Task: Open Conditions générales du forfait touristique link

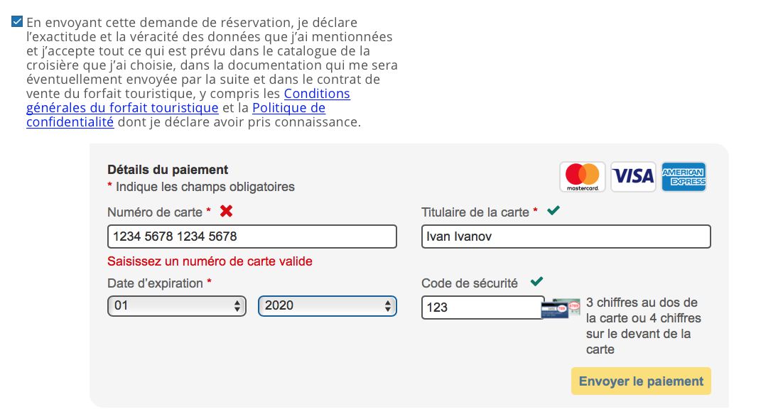Action: (317, 94)
